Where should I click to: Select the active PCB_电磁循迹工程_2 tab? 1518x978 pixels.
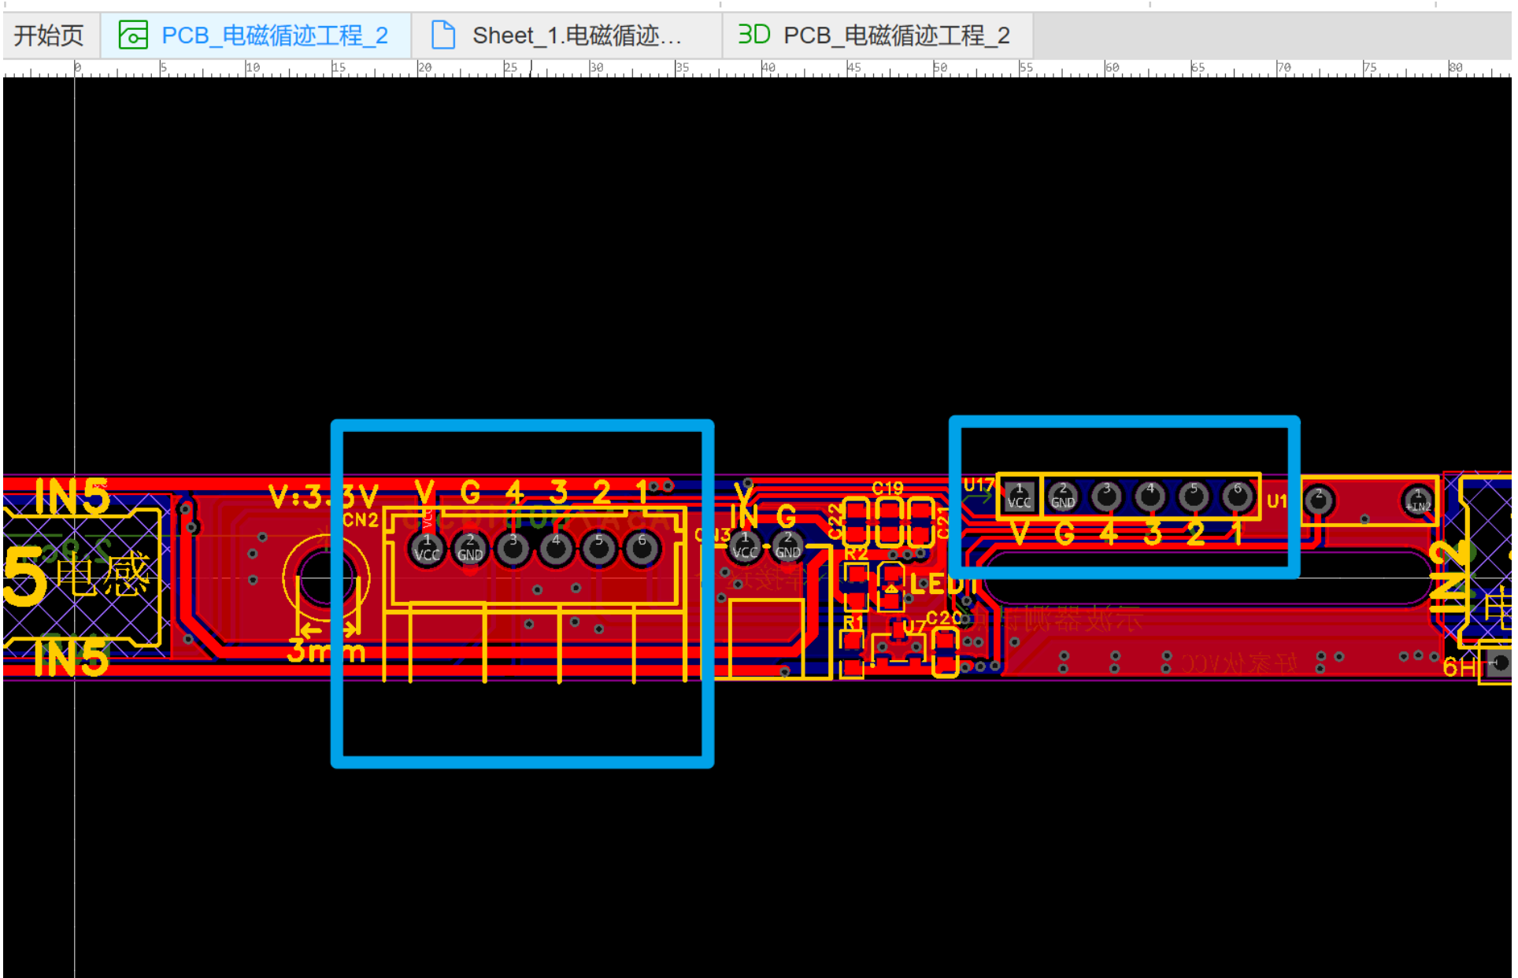pos(274,35)
